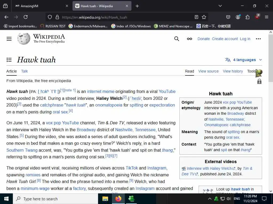
Task: Select the Read tab
Action: click(x=190, y=71)
